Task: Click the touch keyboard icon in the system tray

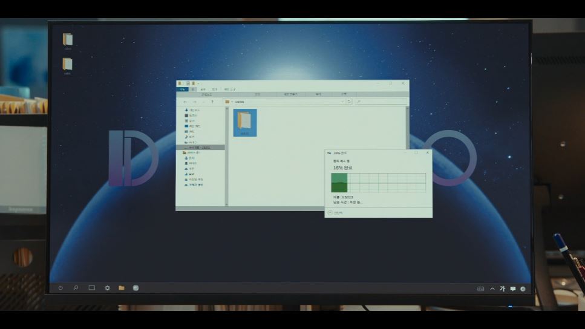Action: (x=480, y=288)
